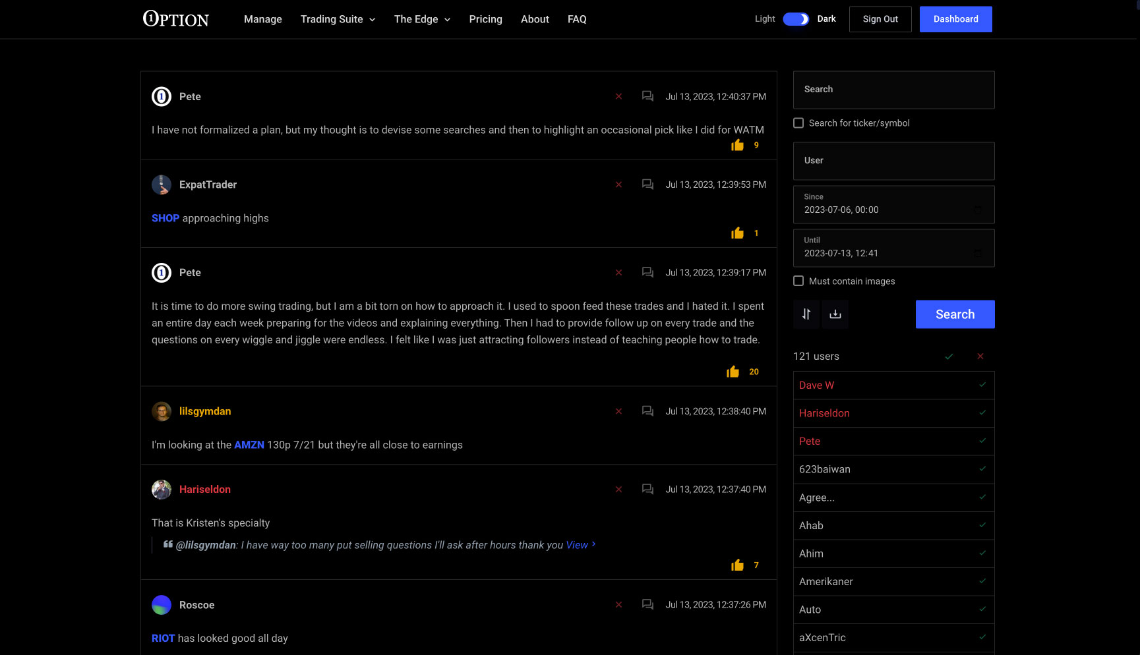The image size is (1140, 655).
Task: Open the calendar picker for the Until field
Action: pos(978,253)
